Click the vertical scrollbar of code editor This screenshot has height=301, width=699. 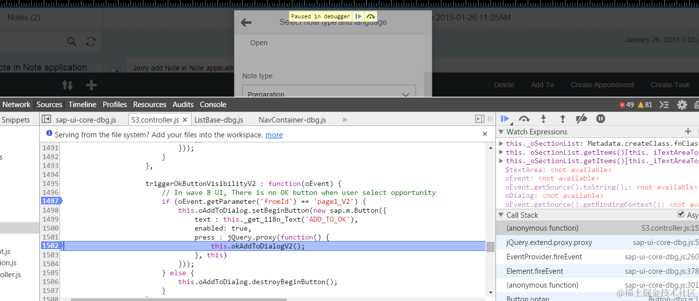490,246
